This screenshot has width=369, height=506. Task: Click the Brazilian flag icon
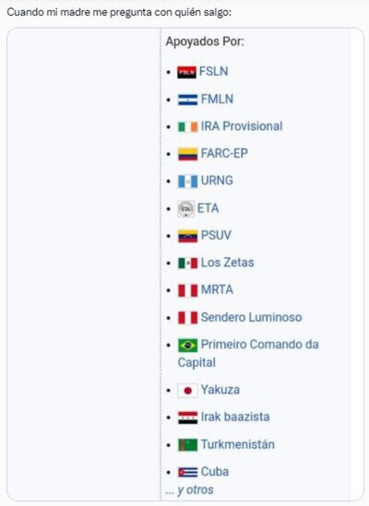187,346
